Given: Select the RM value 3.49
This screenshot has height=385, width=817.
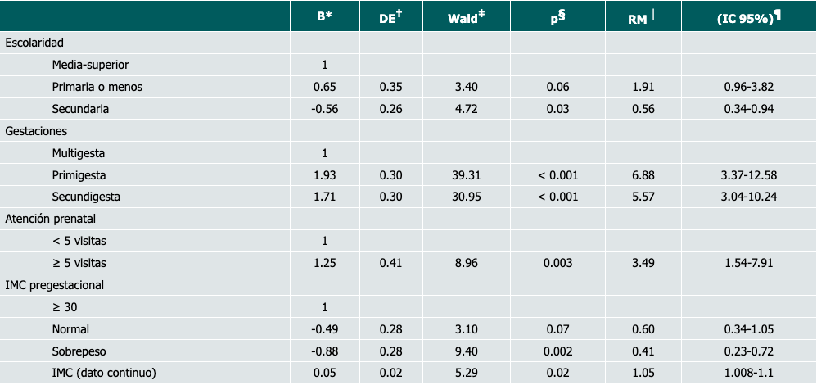Looking at the screenshot, I should click(643, 263).
